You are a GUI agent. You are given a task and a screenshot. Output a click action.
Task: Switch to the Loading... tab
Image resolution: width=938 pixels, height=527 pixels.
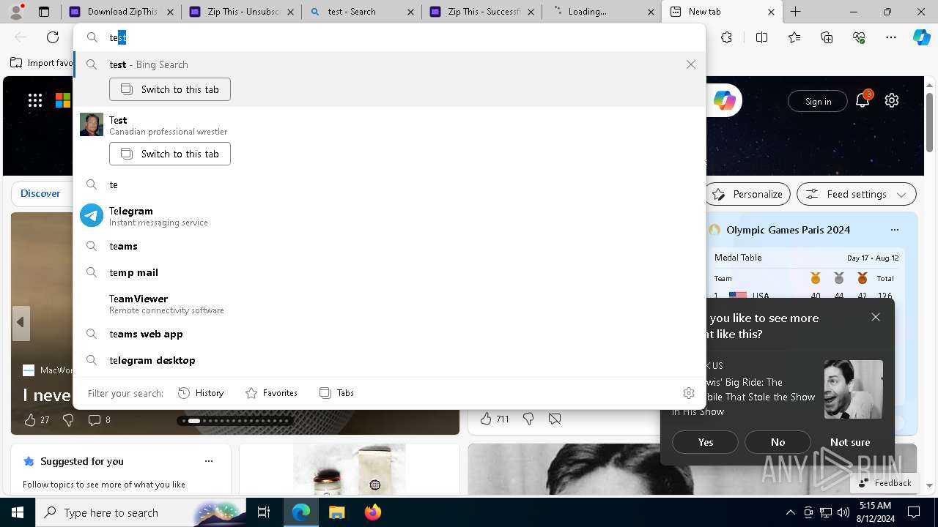coord(602,12)
